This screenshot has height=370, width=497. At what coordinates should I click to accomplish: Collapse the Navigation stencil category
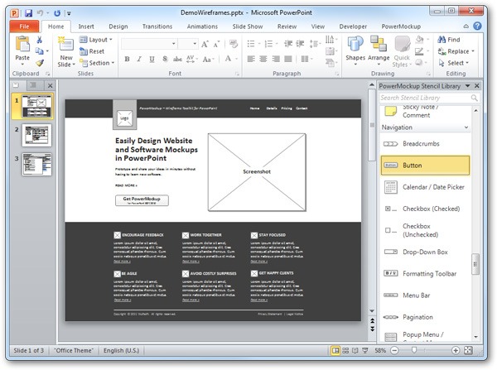click(x=466, y=127)
